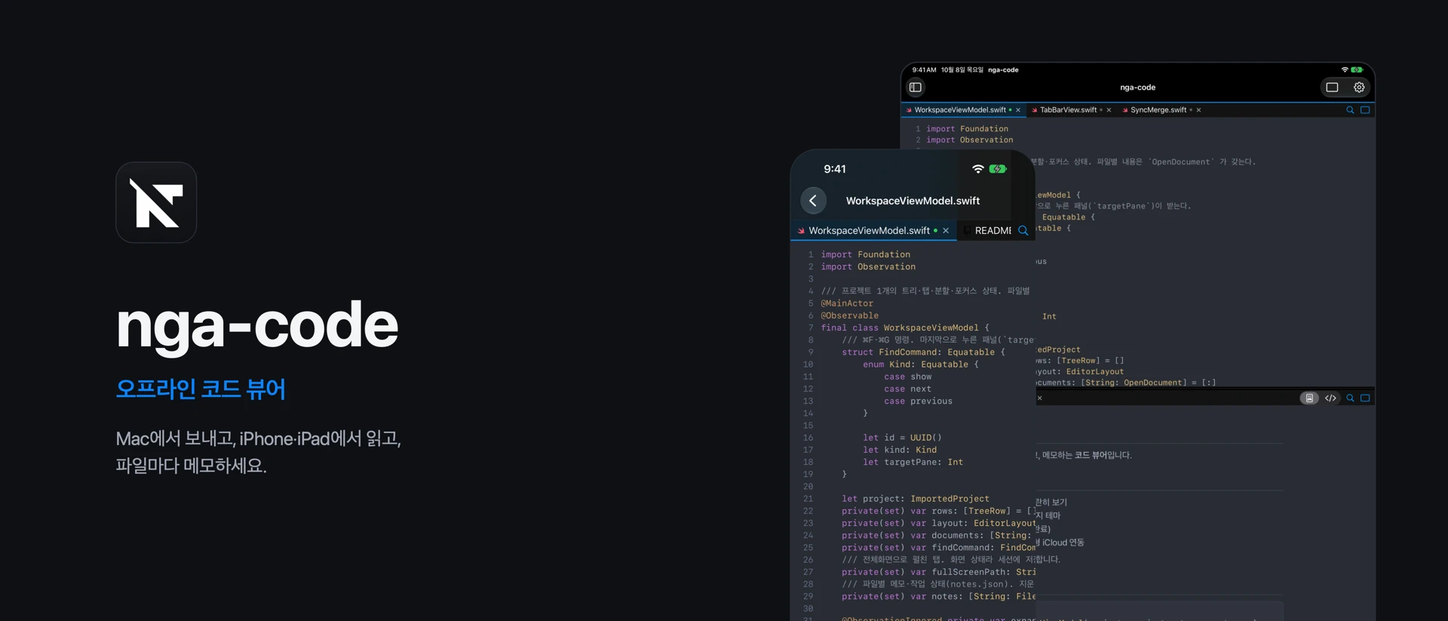Toggle the sidebar button in iPad toolbar
Image resolution: width=1448 pixels, height=621 pixels.
916,88
